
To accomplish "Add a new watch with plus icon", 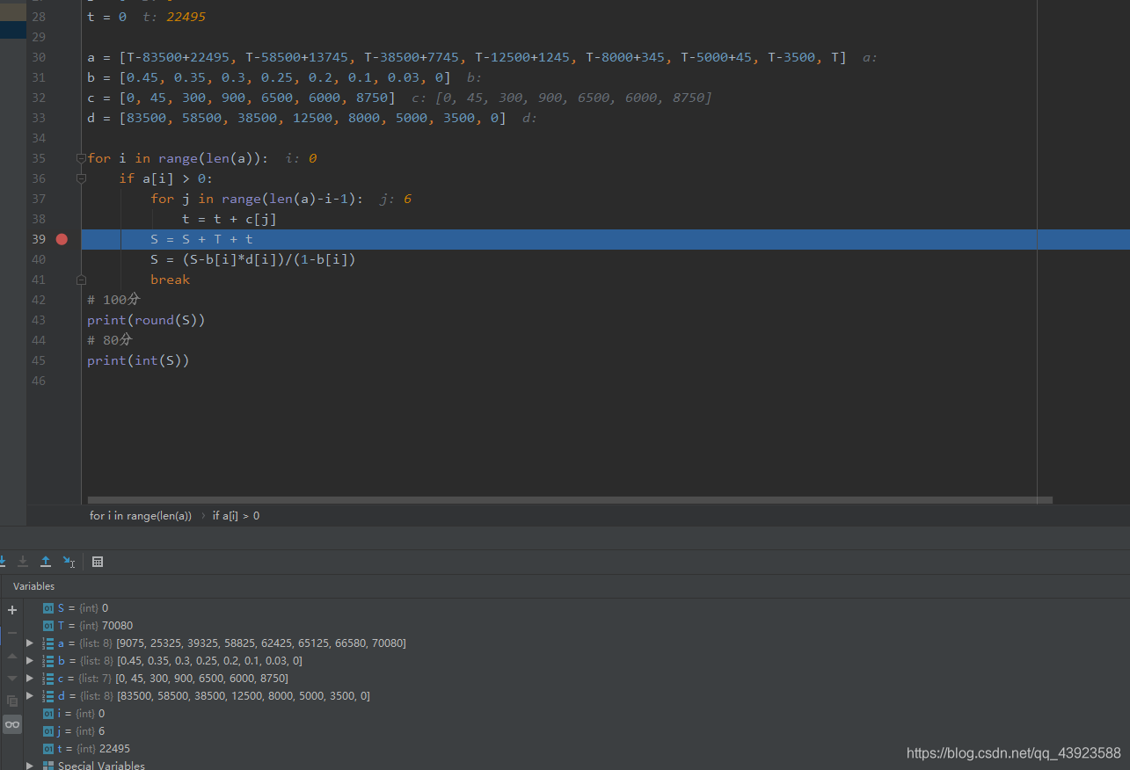I will 12,610.
